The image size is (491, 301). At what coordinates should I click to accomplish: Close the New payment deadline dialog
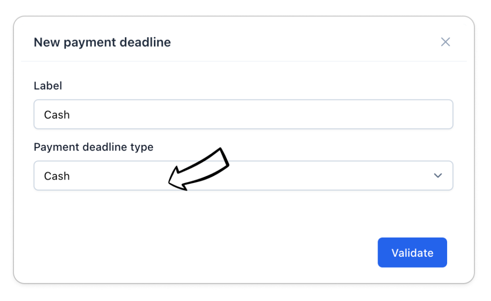click(445, 42)
